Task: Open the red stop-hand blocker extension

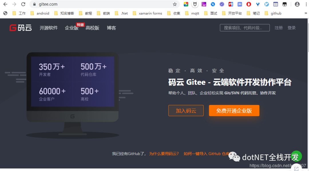Action: pos(249,4)
